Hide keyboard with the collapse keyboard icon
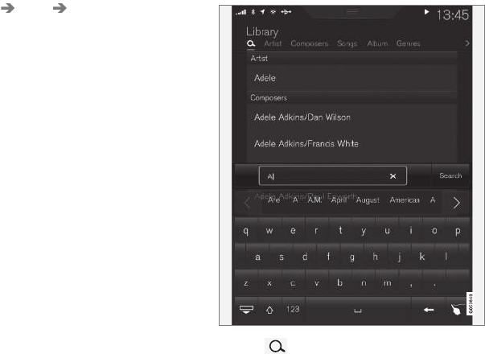This screenshot has width=485, height=354. 246,310
